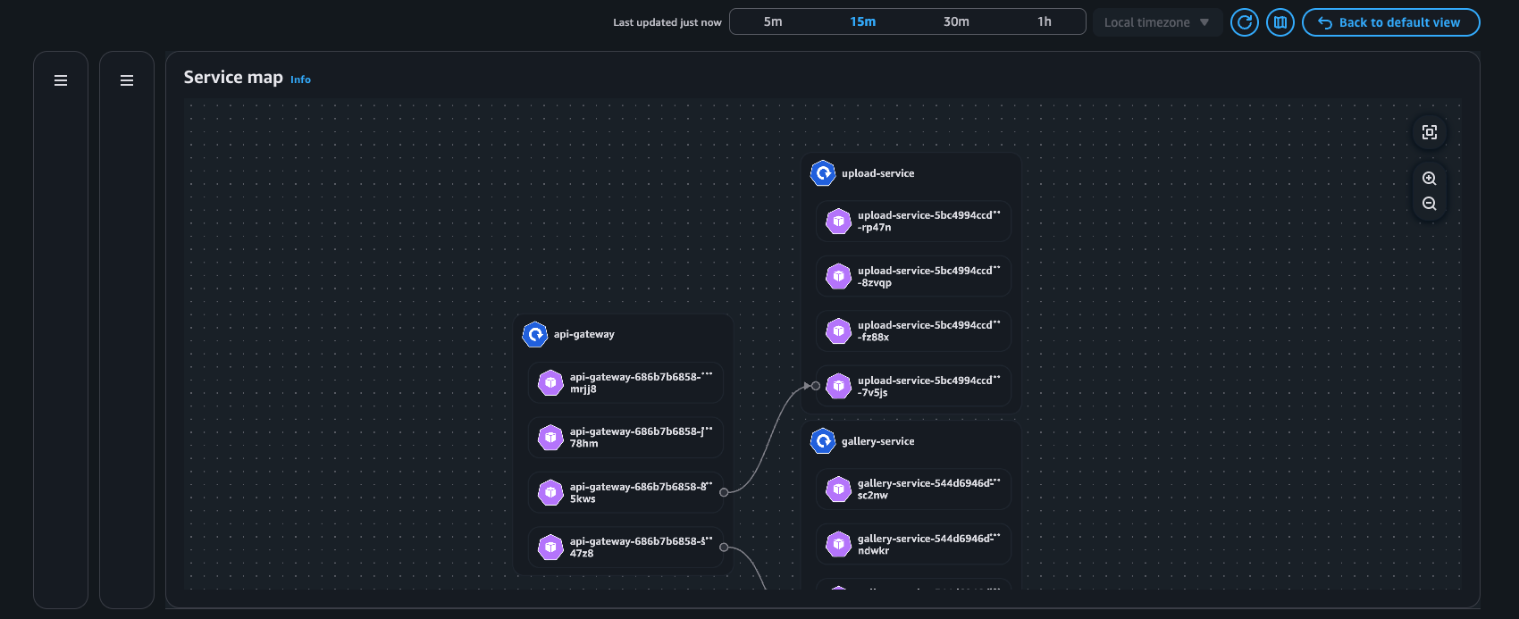Select api-gateway pod ending in mrjj8
1519x619 pixels.
pyautogui.click(x=625, y=383)
